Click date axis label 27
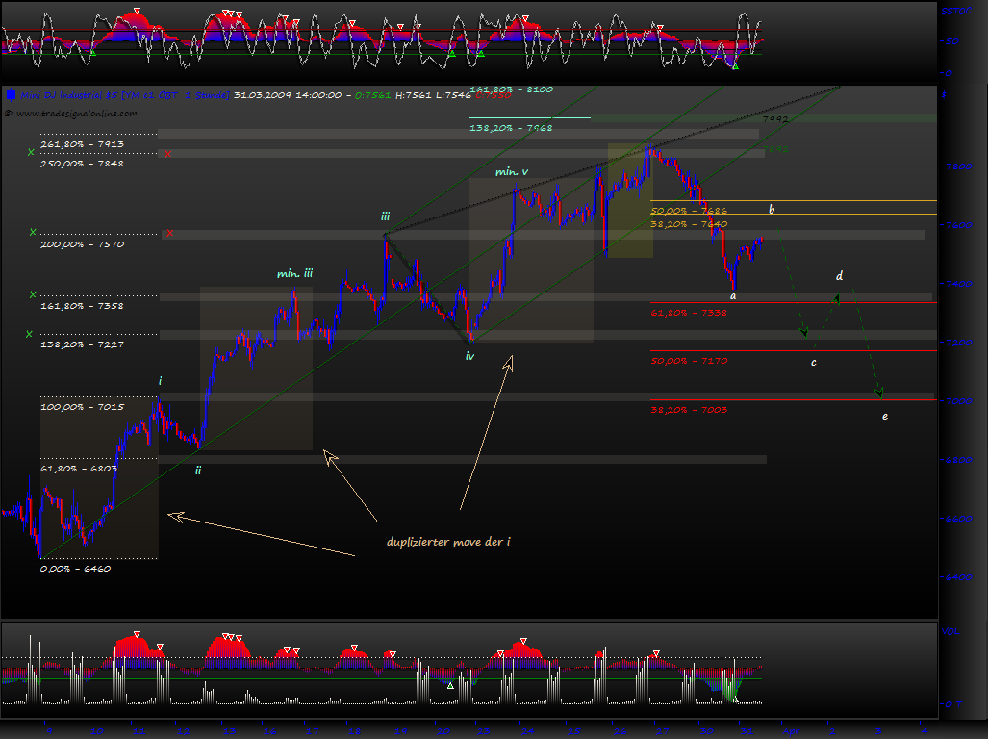 tap(662, 731)
